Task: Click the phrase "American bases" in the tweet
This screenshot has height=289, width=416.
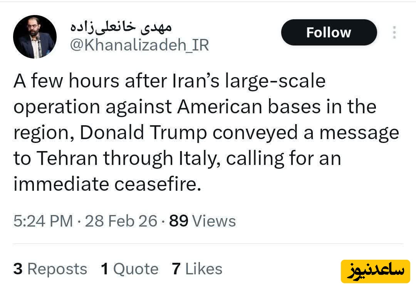Action: [x=239, y=107]
